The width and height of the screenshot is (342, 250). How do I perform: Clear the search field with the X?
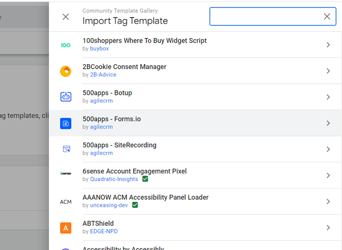[327, 16]
